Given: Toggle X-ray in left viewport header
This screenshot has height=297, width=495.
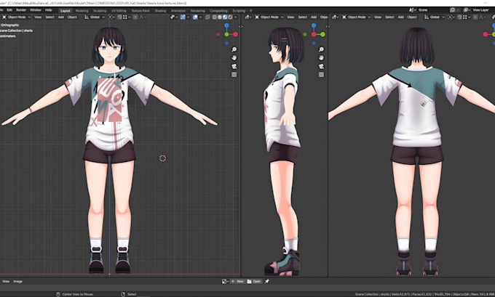Looking at the screenshot, I should point(207,17).
